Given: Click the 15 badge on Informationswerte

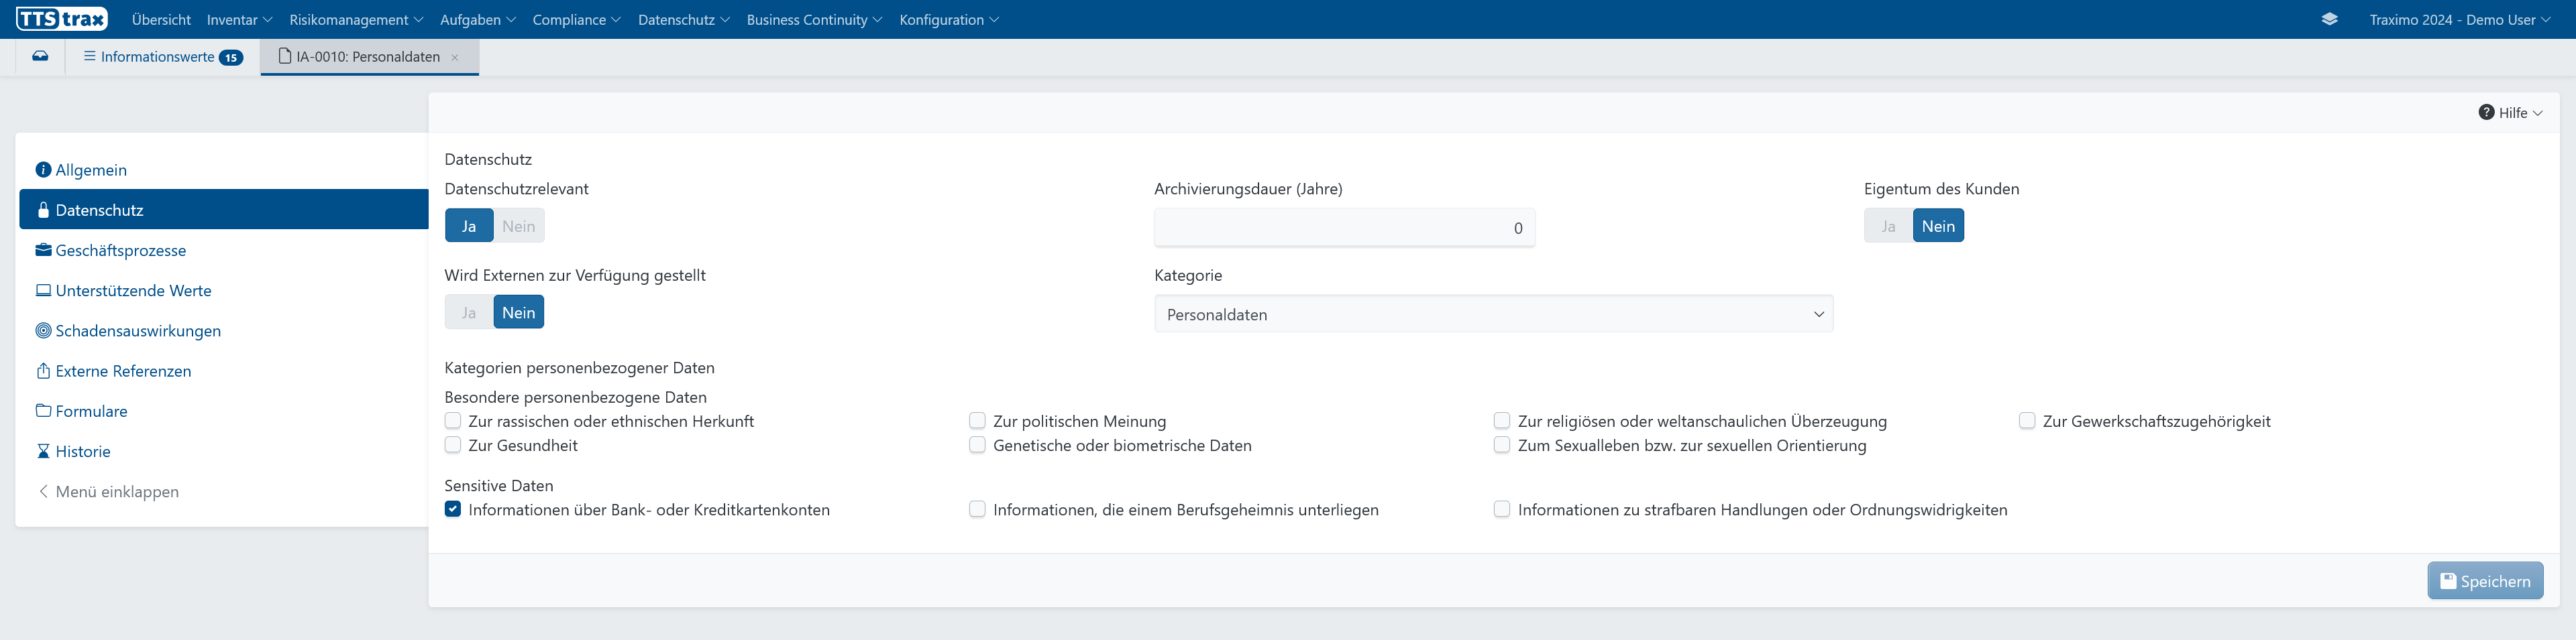Looking at the screenshot, I should click(231, 58).
